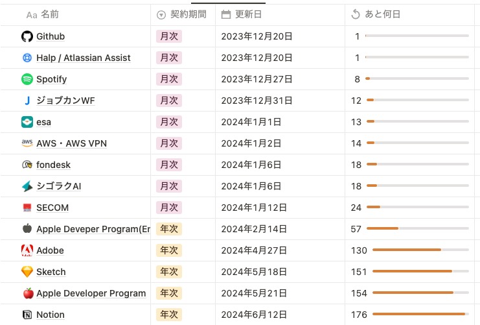The width and height of the screenshot is (480, 325).
Task: Click the blue J icon for ジョブカンWF
Action: pyautogui.click(x=27, y=101)
